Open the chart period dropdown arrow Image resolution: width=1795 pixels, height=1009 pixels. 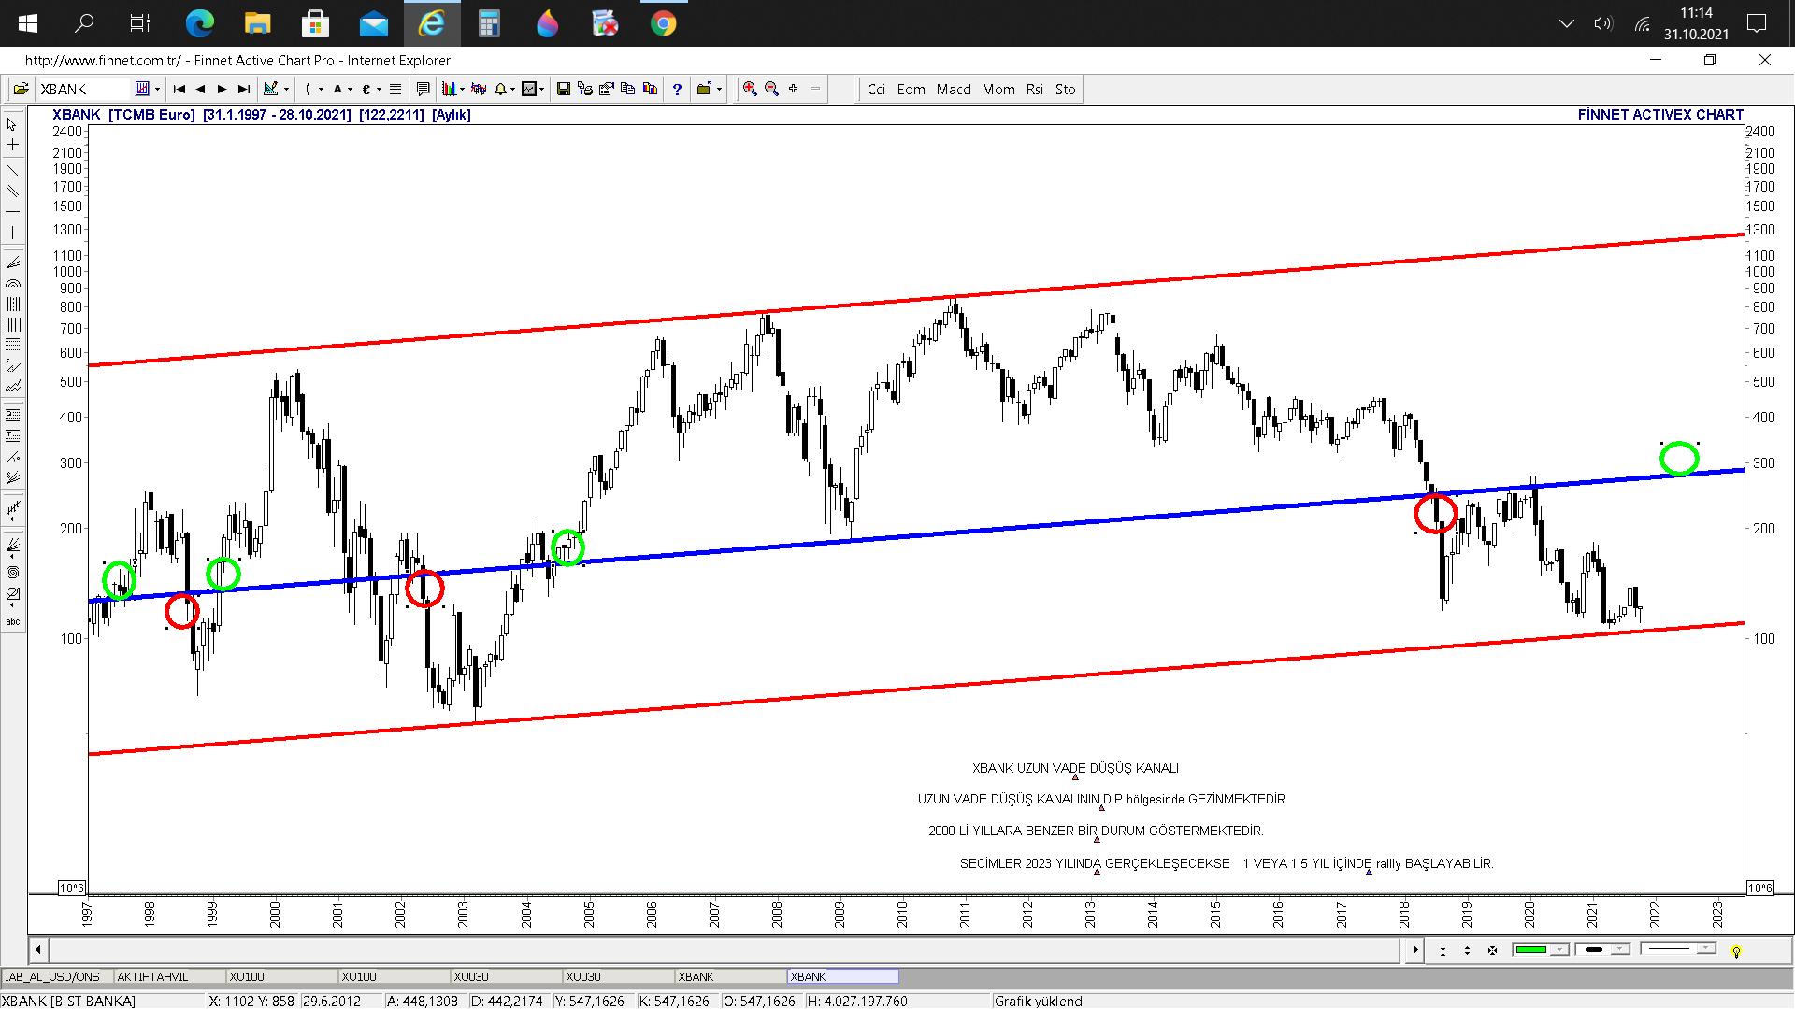pos(157,90)
